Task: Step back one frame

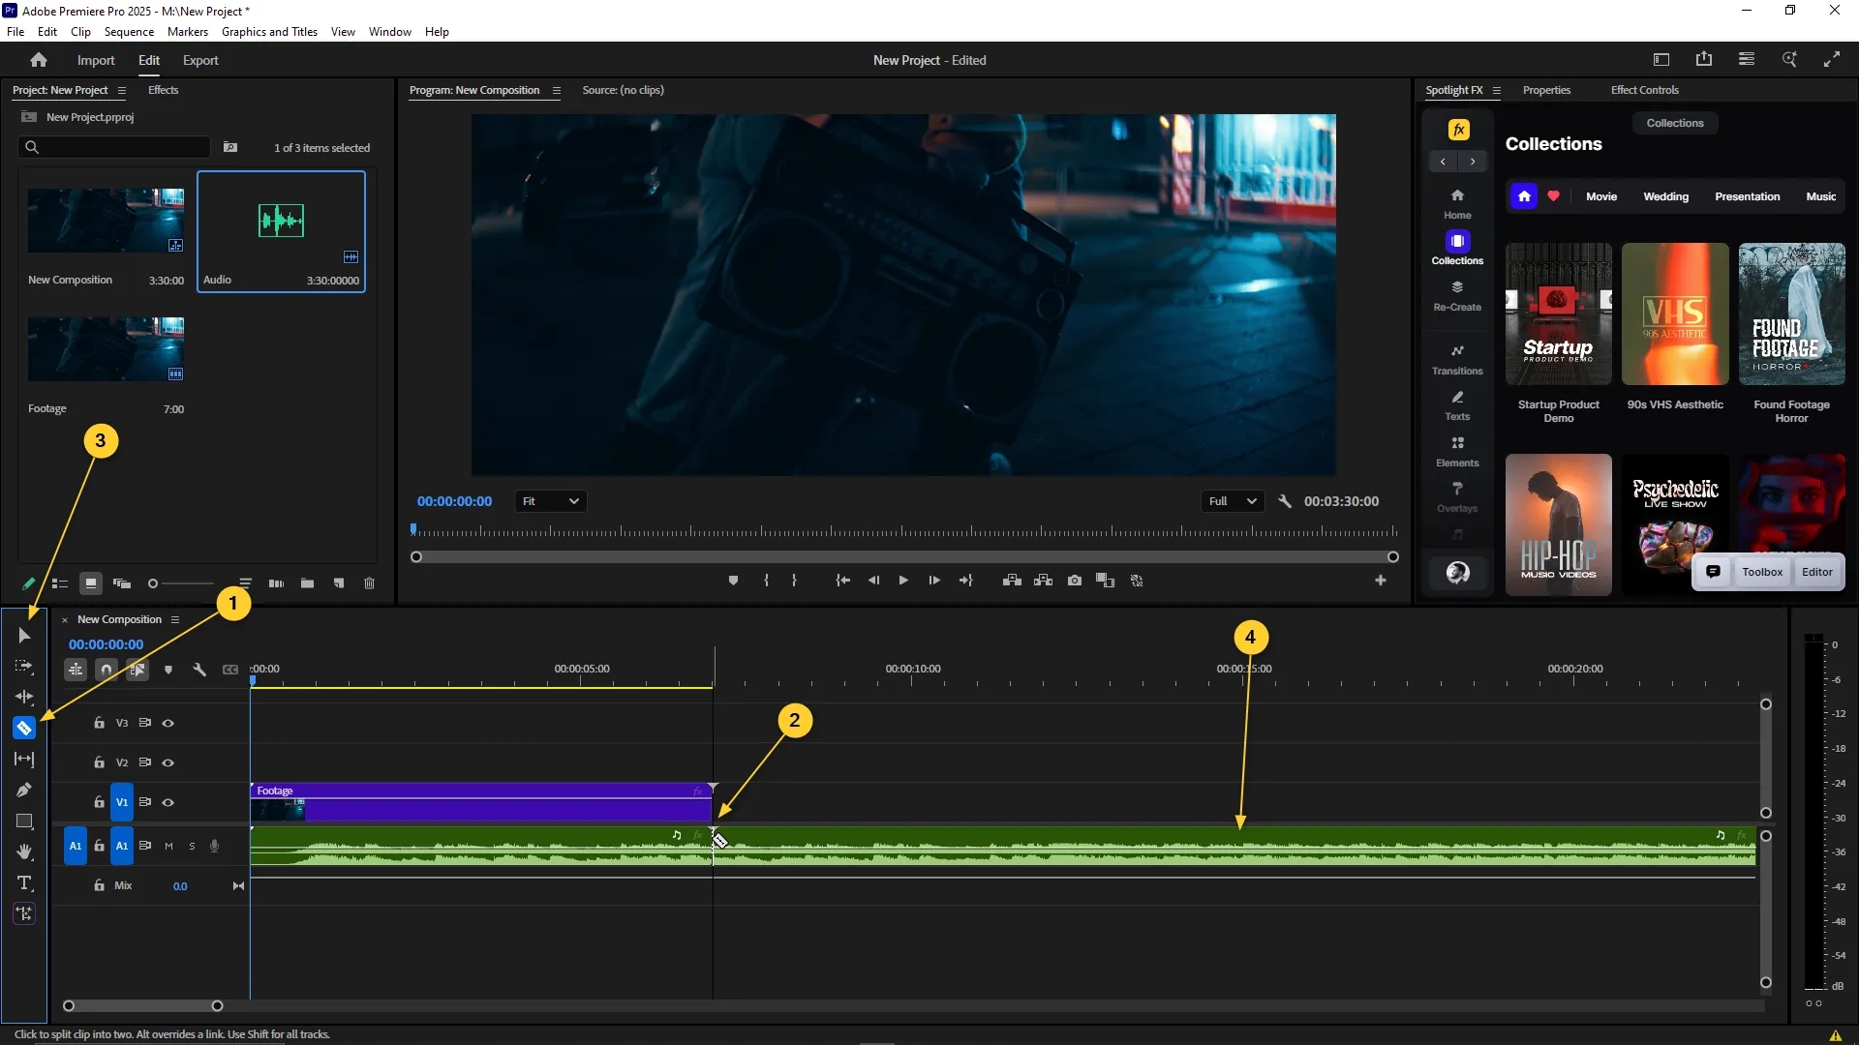Action: (x=873, y=581)
